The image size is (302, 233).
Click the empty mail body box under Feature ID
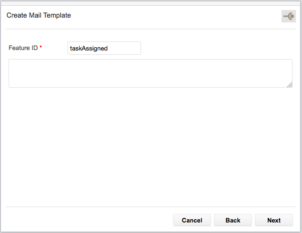pyautogui.click(x=151, y=73)
